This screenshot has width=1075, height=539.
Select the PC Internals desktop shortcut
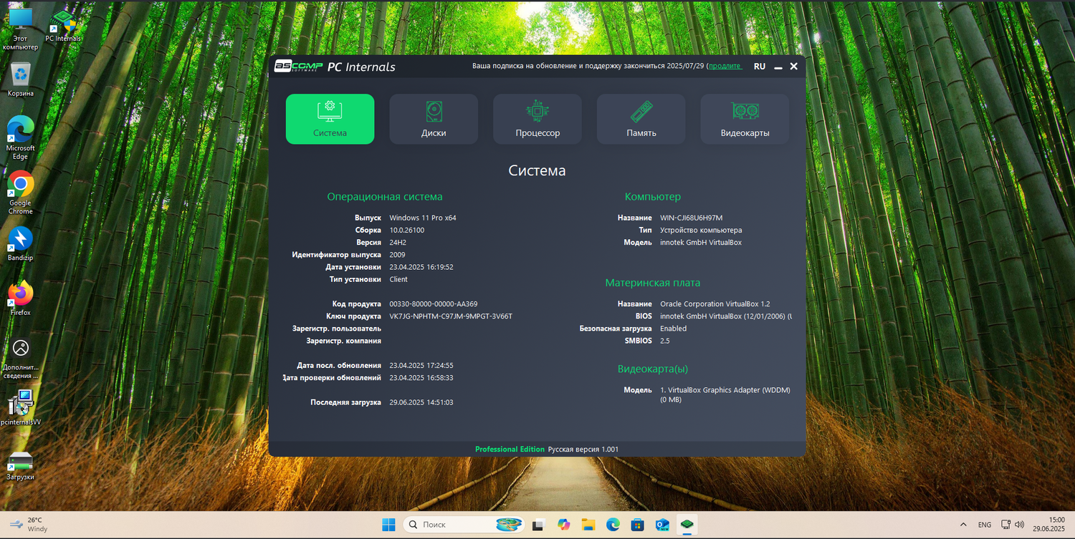click(x=63, y=26)
